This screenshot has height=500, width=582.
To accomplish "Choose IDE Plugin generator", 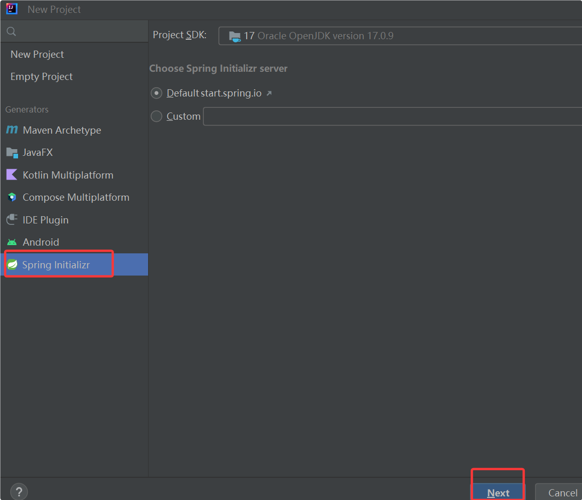I will click(x=74, y=220).
